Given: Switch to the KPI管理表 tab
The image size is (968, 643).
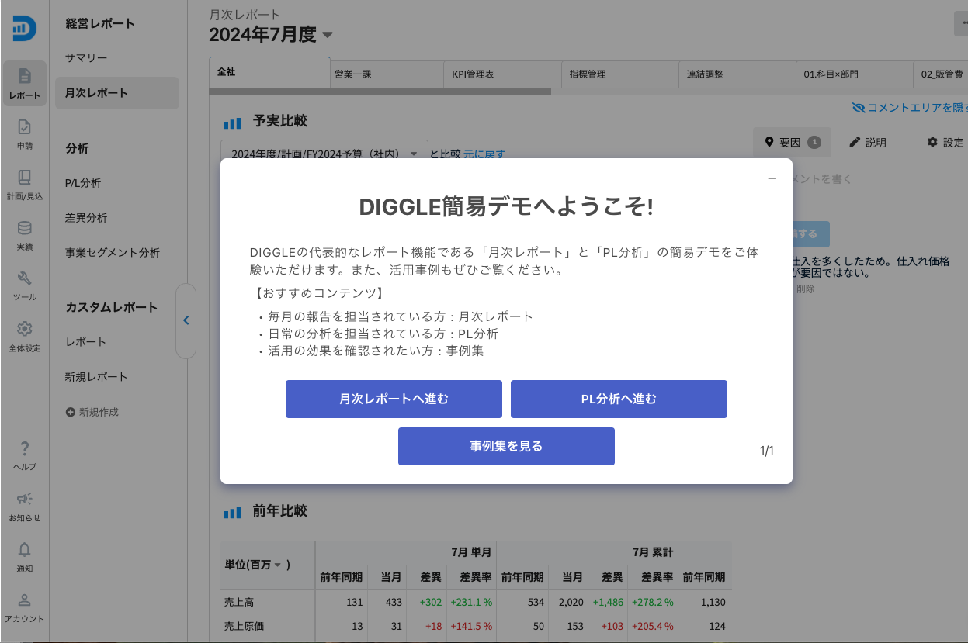Looking at the screenshot, I should 501,74.
